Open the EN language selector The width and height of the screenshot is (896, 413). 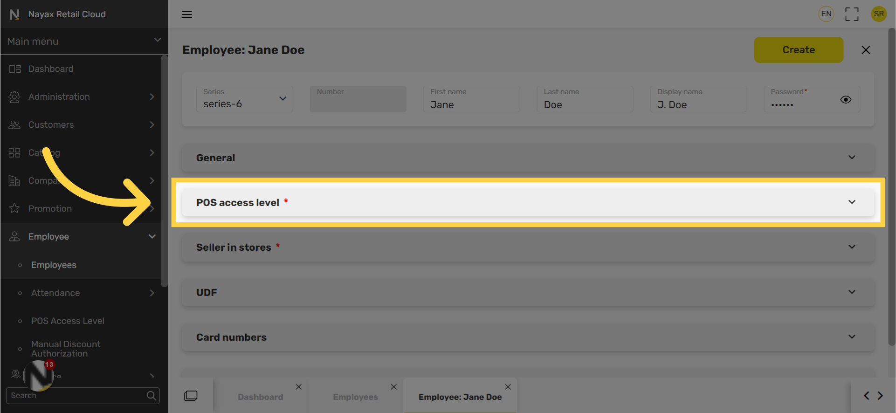point(826,14)
